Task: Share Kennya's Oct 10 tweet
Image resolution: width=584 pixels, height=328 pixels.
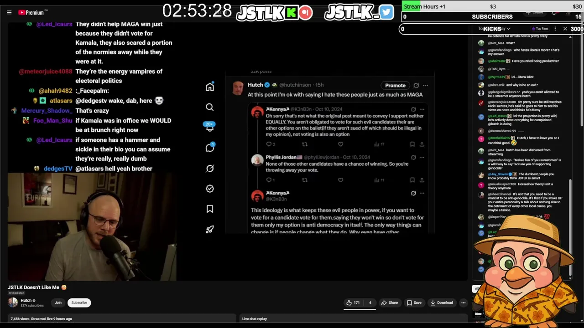Action: [x=422, y=144]
